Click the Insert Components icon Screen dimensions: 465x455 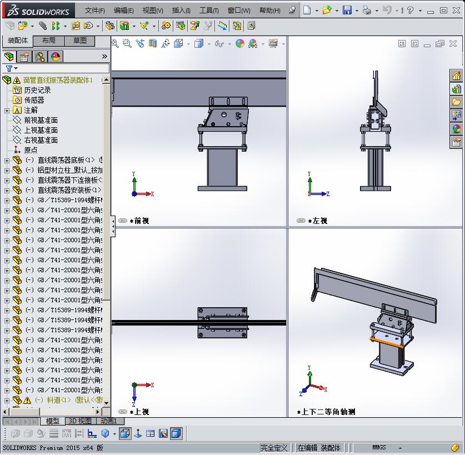[x=23, y=26]
